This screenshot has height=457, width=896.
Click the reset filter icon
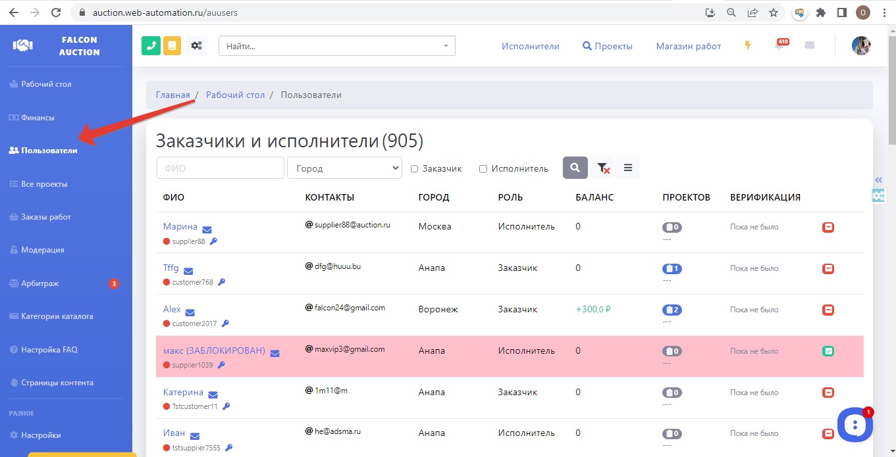click(603, 168)
